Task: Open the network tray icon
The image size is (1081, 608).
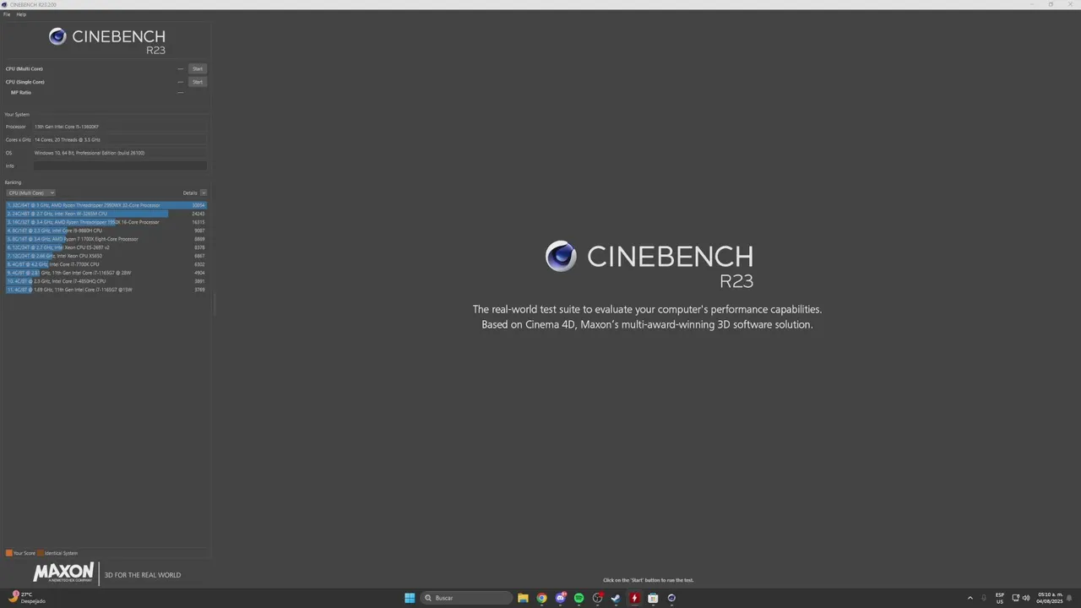Action: pos(1016,598)
